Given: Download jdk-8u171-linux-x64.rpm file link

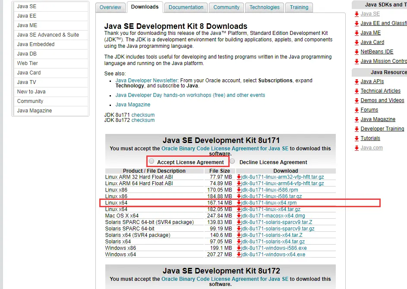Looking at the screenshot, I should [x=269, y=203].
